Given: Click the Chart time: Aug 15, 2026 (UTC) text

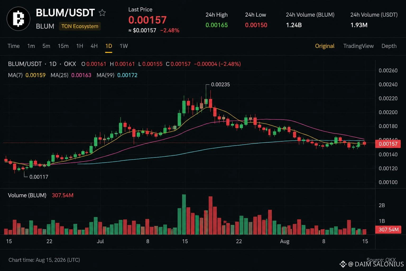Looking at the screenshot, I should pyautogui.click(x=44, y=260).
